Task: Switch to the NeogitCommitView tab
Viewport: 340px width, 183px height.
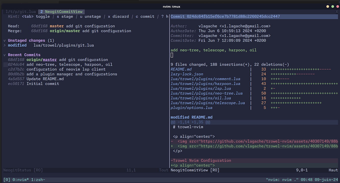Action: 61,11
